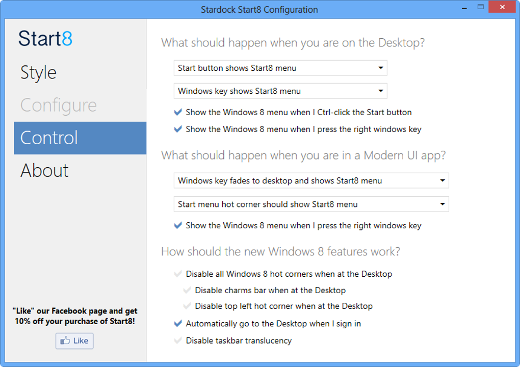Click the Start8 logo
Image resolution: width=520 pixels, height=367 pixels.
(x=45, y=38)
